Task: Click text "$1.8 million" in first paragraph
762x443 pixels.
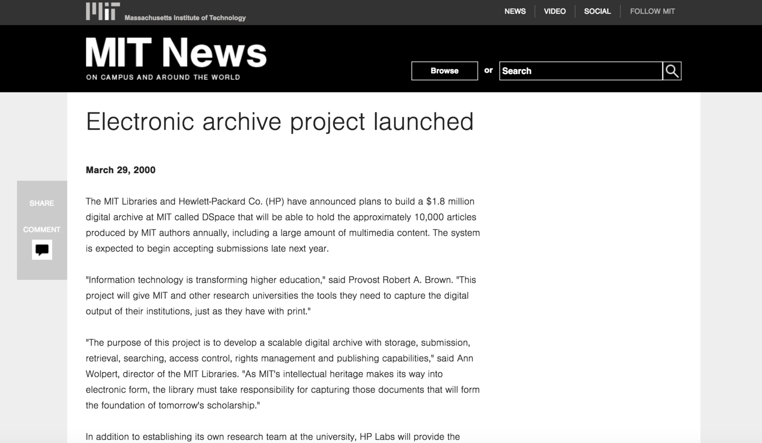Action: (x=450, y=201)
